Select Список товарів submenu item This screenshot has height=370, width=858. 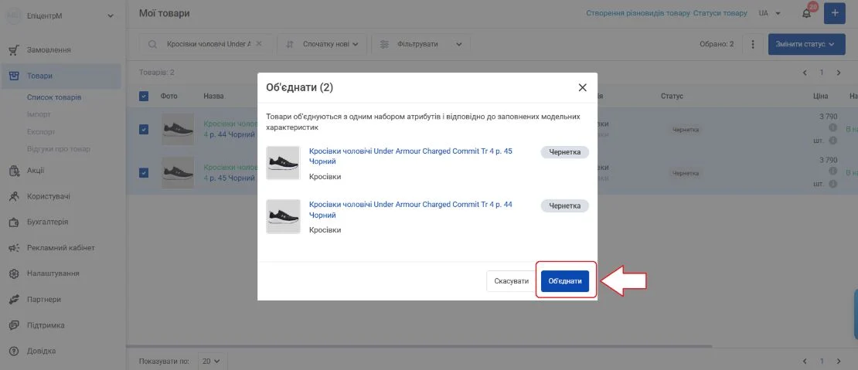click(x=54, y=97)
